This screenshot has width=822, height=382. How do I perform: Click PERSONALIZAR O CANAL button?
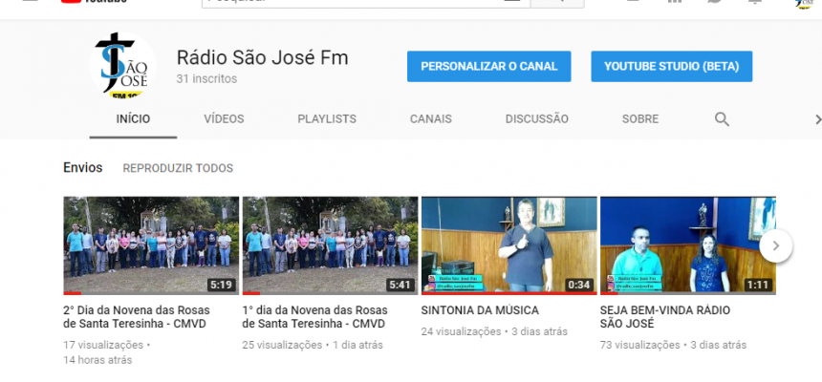coord(489,67)
